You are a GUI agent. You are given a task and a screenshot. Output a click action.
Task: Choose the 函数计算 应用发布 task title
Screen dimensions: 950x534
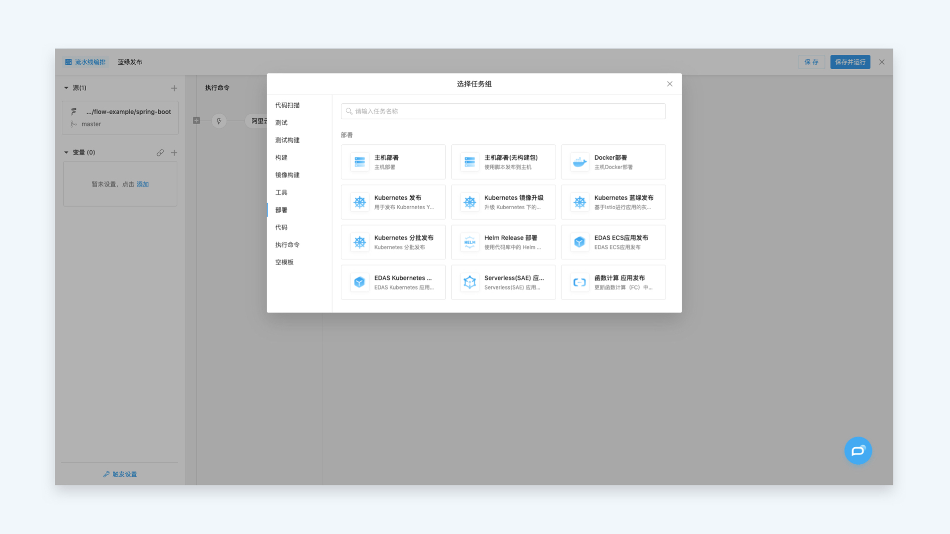tap(619, 277)
